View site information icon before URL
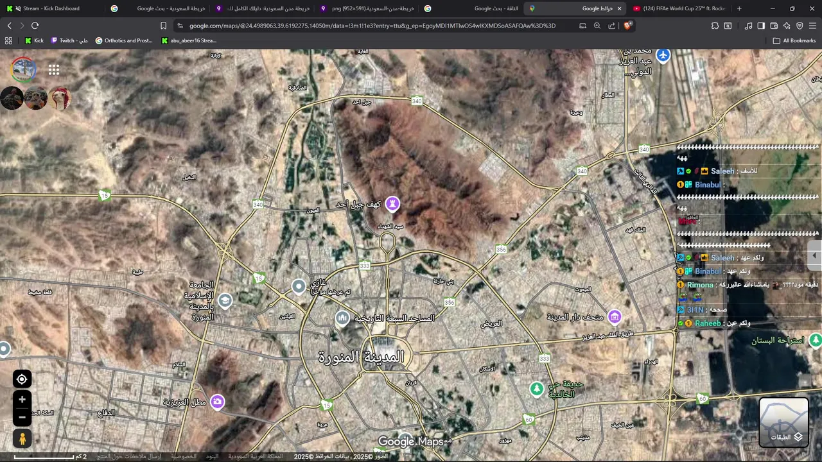The image size is (822, 462). [x=180, y=26]
